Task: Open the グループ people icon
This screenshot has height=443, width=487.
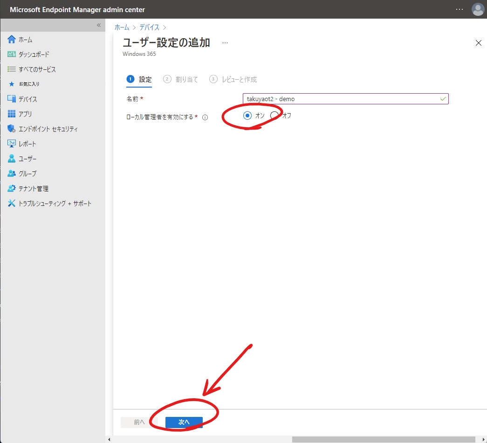Action: [x=12, y=174]
